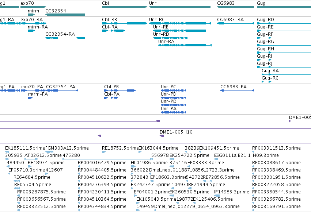Select the CG6983-PA protein feature
Screen dimensions: 311x212
click(x=237, y=90)
